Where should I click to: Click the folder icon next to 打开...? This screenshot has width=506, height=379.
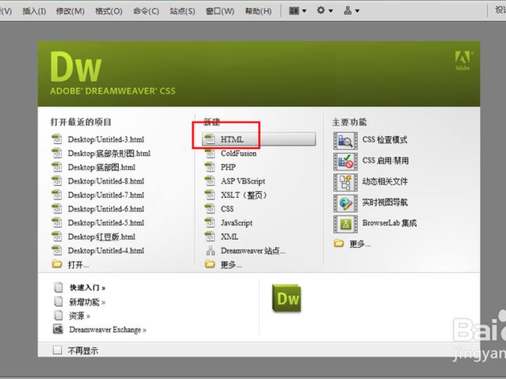(57, 264)
